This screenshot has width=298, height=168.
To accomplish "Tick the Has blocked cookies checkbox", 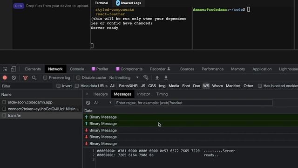I will click(260, 86).
